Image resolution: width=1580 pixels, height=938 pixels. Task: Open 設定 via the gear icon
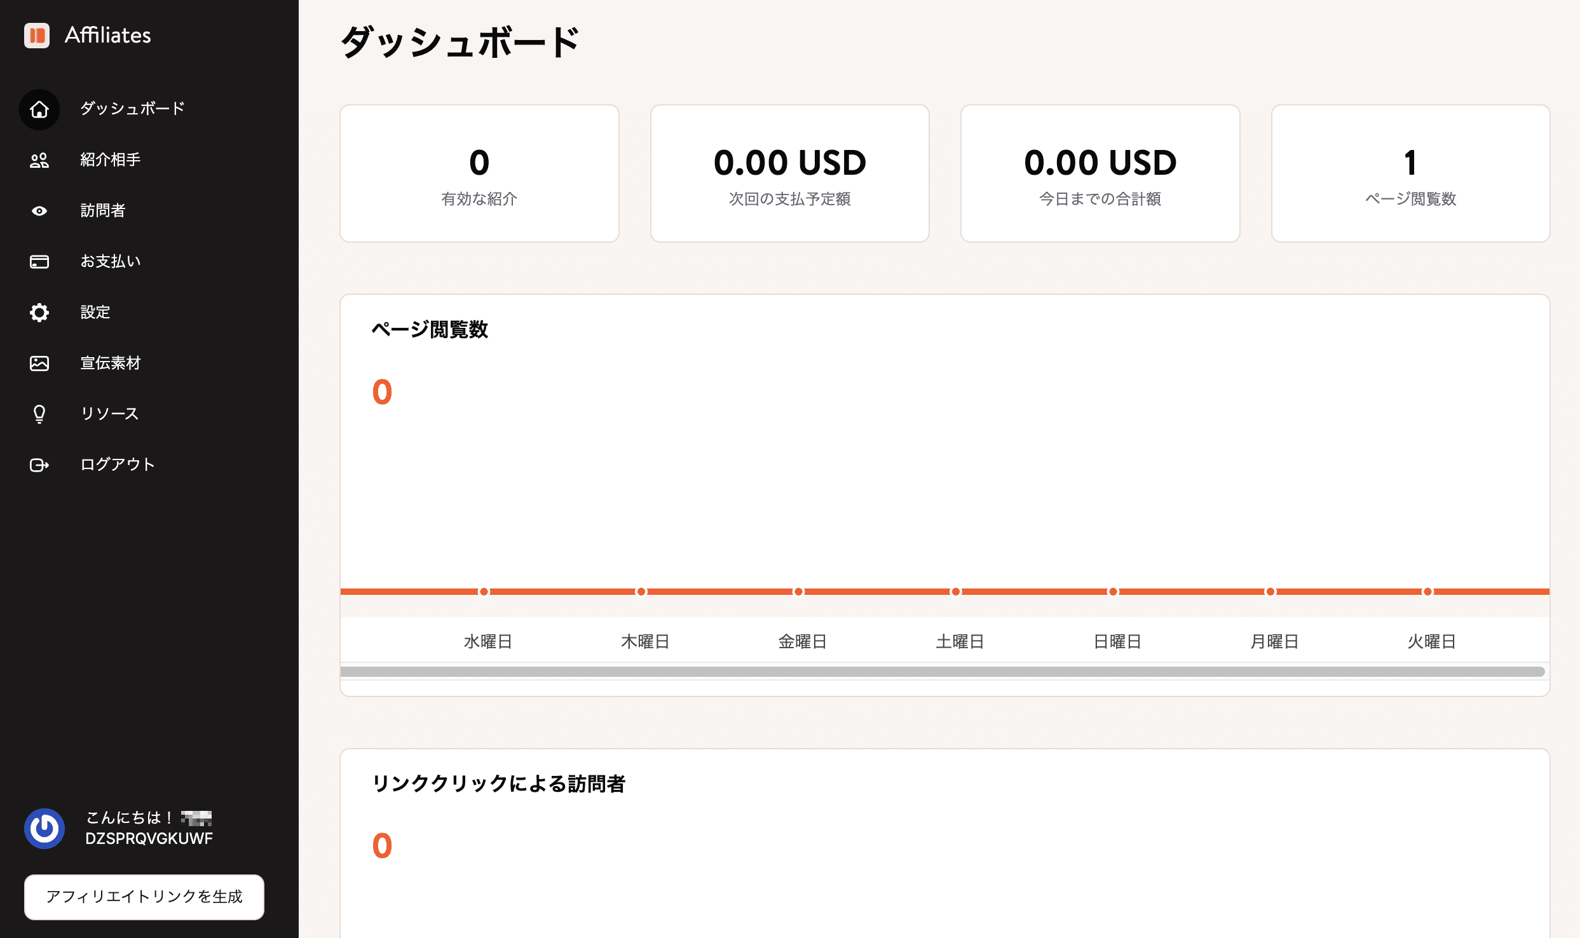point(39,312)
